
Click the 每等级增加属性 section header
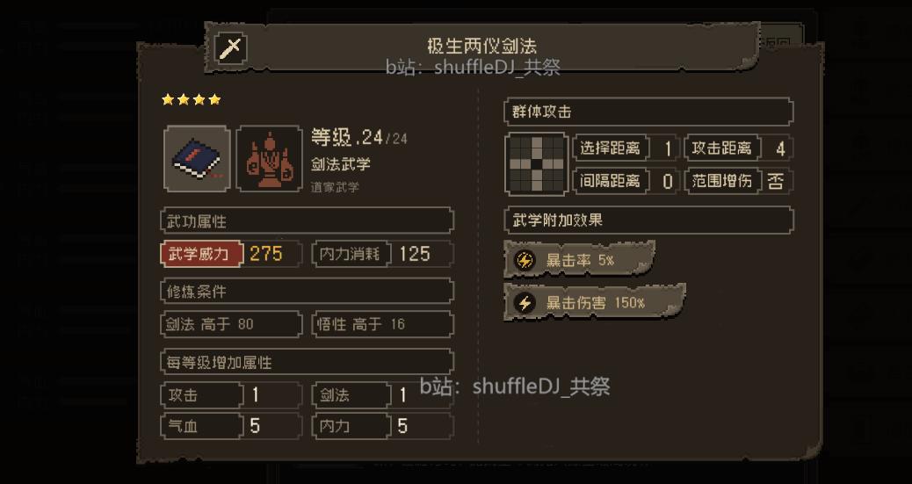[x=307, y=362]
